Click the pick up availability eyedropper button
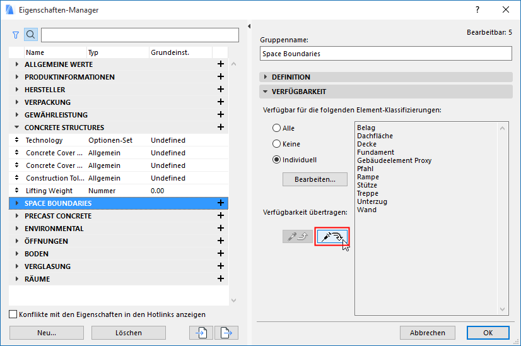 pos(296,237)
